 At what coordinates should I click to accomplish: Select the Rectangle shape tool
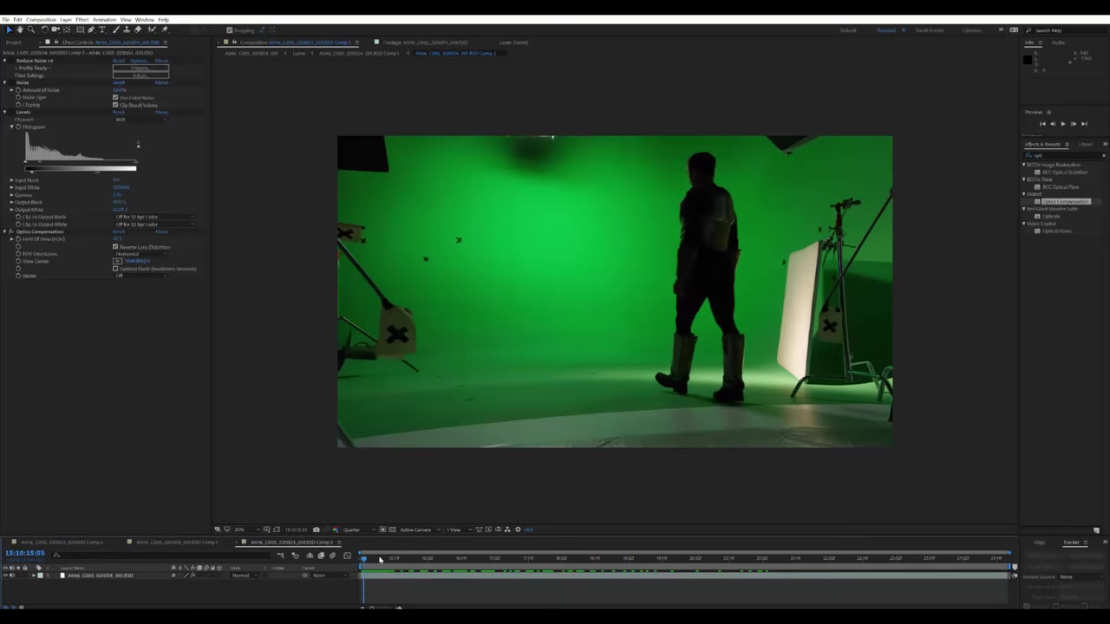pyautogui.click(x=80, y=29)
